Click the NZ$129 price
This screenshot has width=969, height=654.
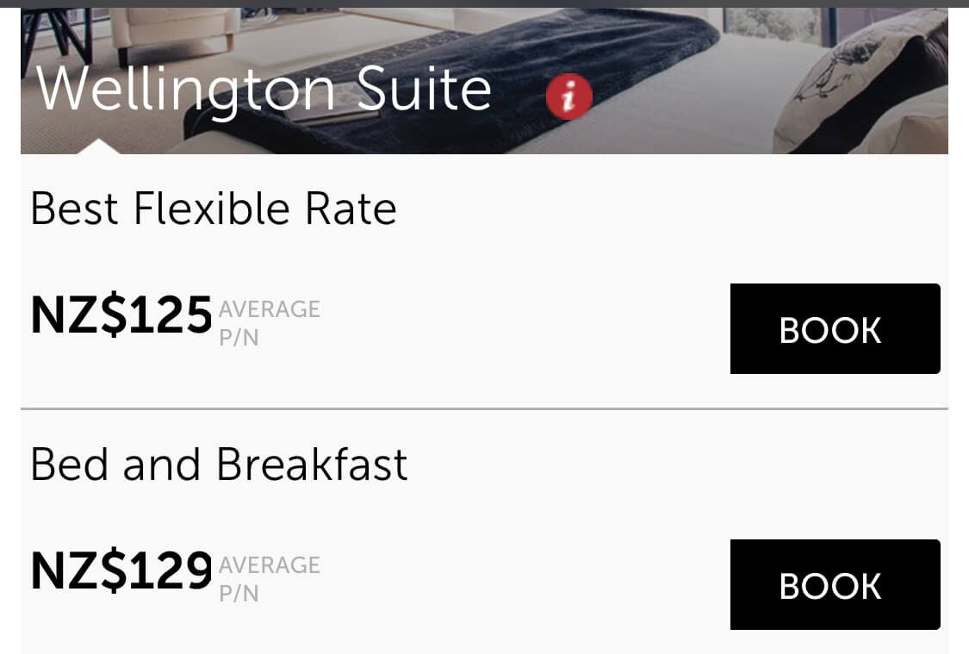tap(121, 570)
